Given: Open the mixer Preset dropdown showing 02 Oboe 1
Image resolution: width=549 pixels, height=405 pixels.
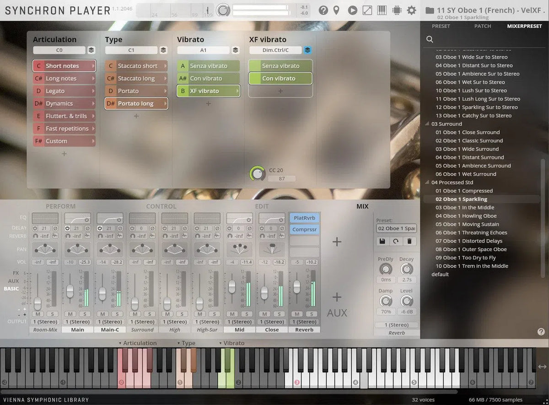Looking at the screenshot, I should [396, 228].
